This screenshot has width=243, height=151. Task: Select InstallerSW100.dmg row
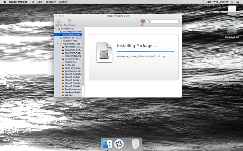click(68, 56)
